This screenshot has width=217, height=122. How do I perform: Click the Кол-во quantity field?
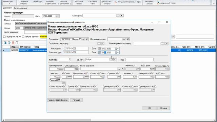[x=65, y=60]
